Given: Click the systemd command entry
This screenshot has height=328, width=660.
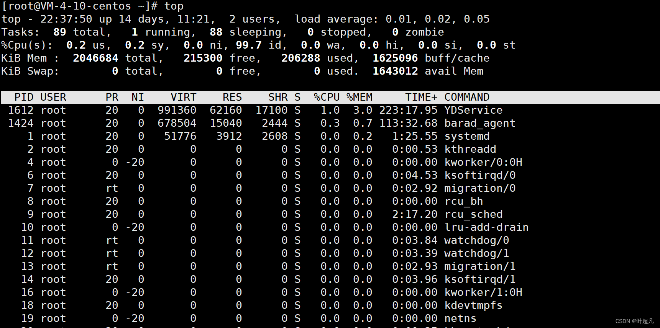Looking at the screenshot, I should pyautogui.click(x=467, y=136).
